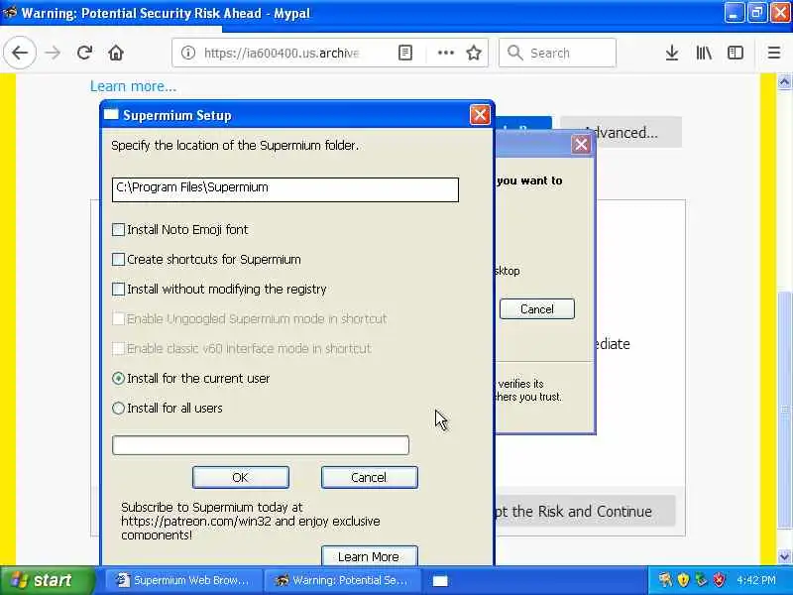Viewport: 793px width, 595px height.
Task: Click the search box in toolbar
Action: [x=557, y=53]
